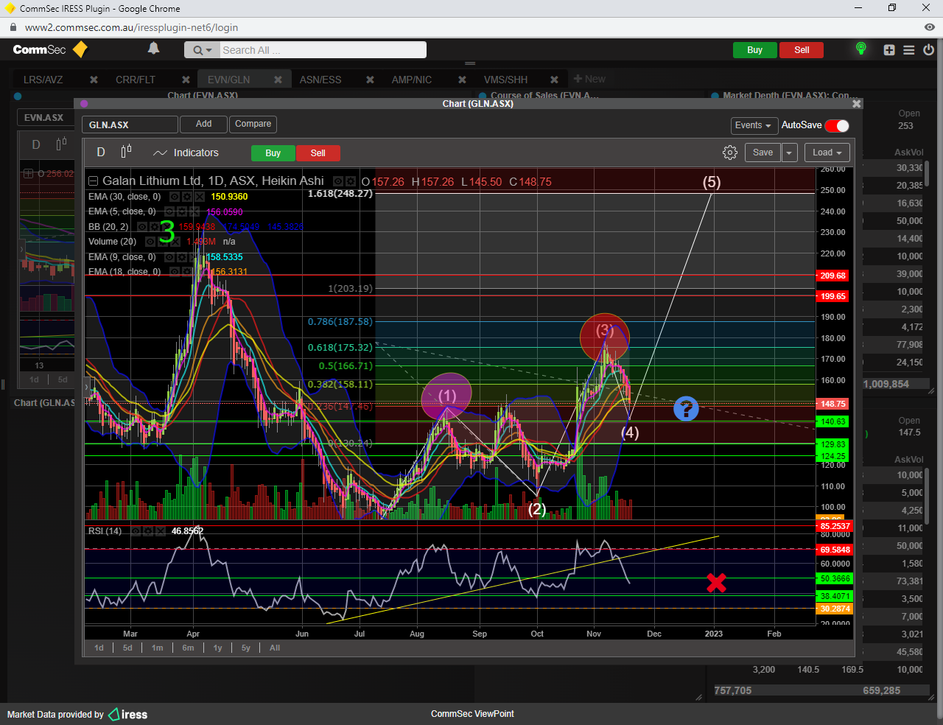Click the Add button next to GLN.ASX

(x=203, y=125)
